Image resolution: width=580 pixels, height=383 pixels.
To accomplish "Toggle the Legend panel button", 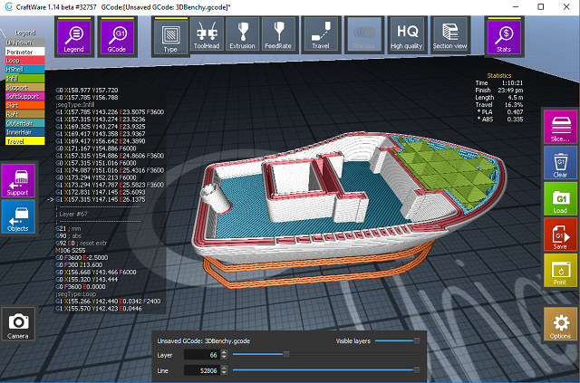I will coord(74,36).
